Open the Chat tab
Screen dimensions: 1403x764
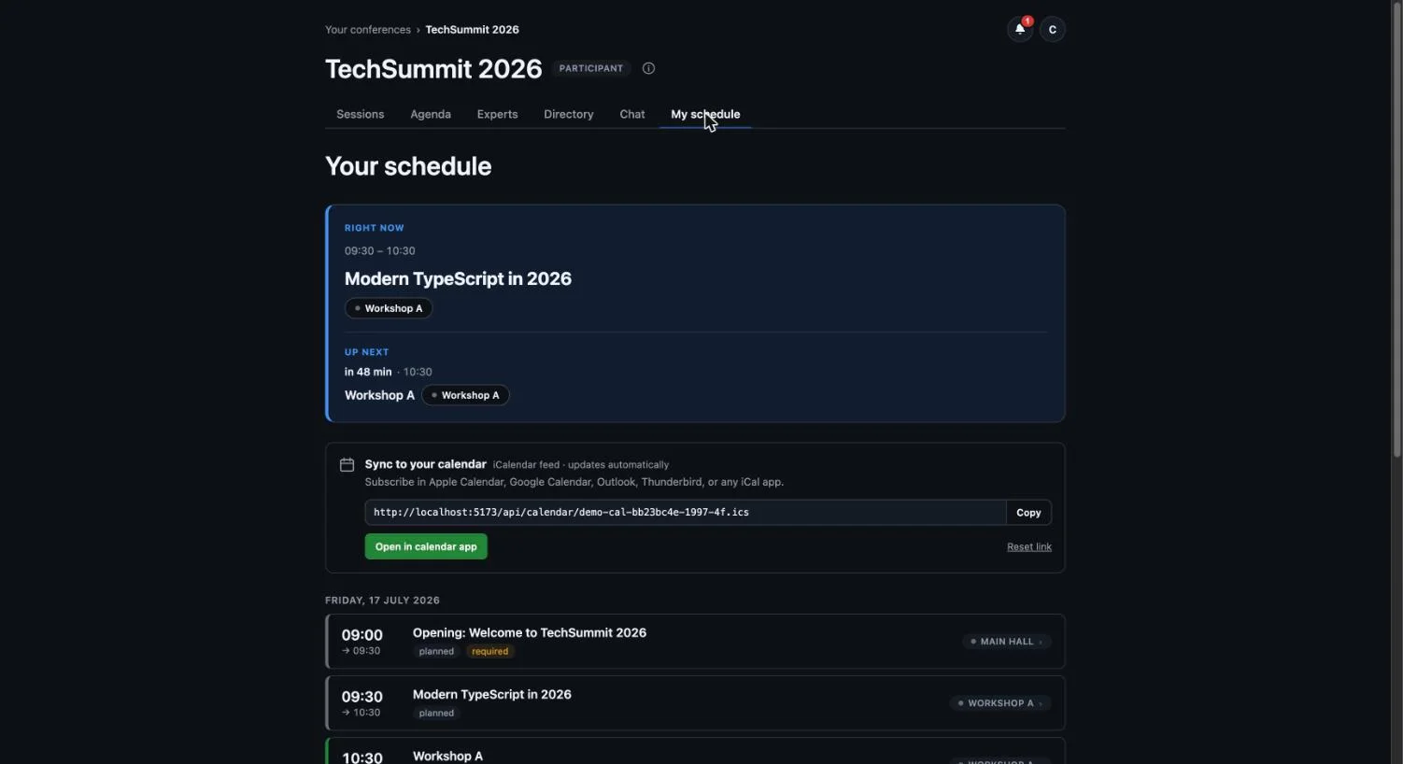(x=632, y=114)
